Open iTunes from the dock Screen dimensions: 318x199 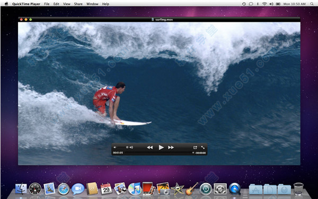[135, 188]
